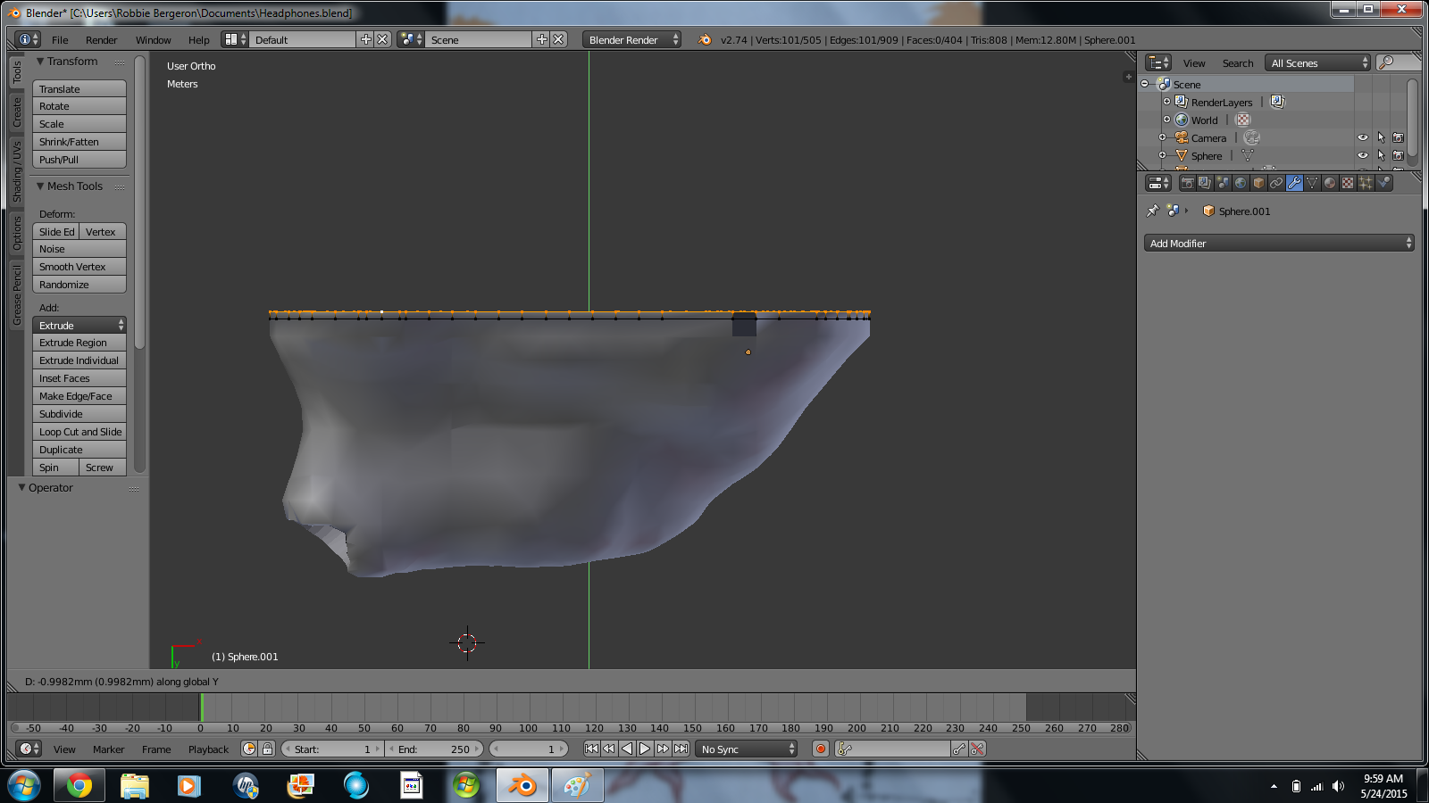Click the Subdivide button

(x=79, y=413)
